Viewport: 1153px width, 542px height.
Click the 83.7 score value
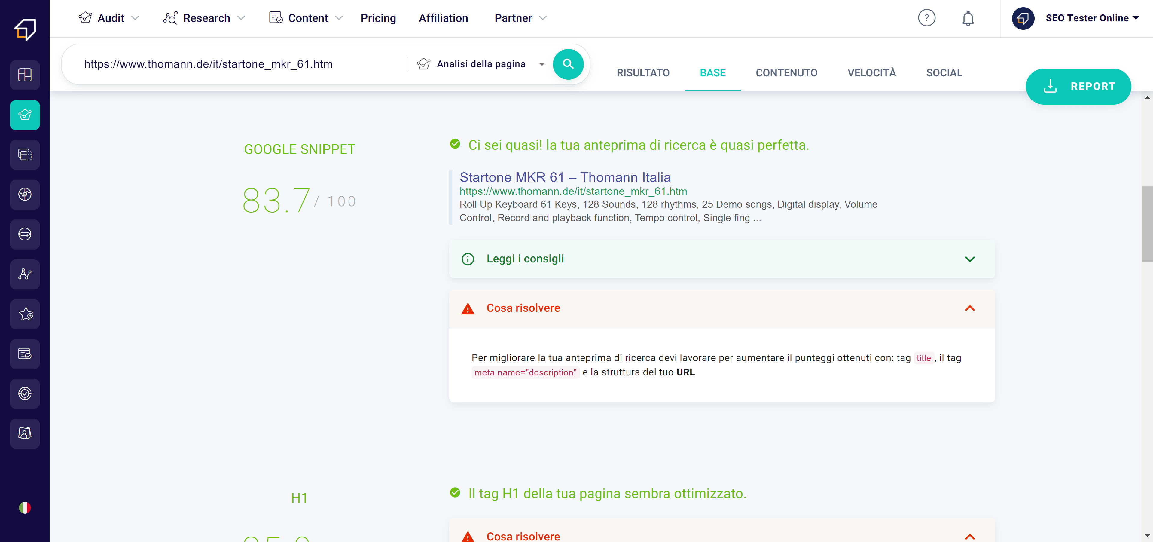pyautogui.click(x=276, y=200)
